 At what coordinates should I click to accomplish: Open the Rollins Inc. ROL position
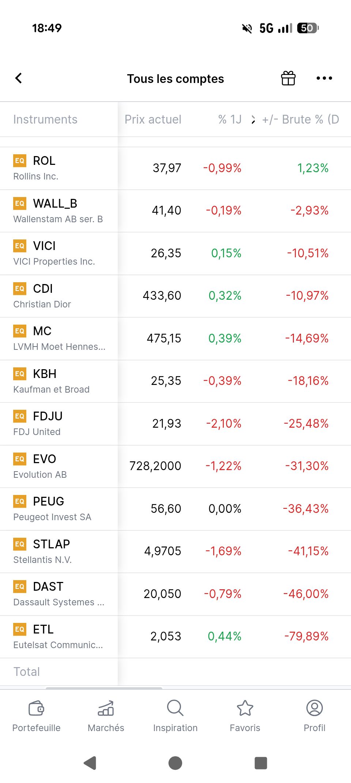175,168
